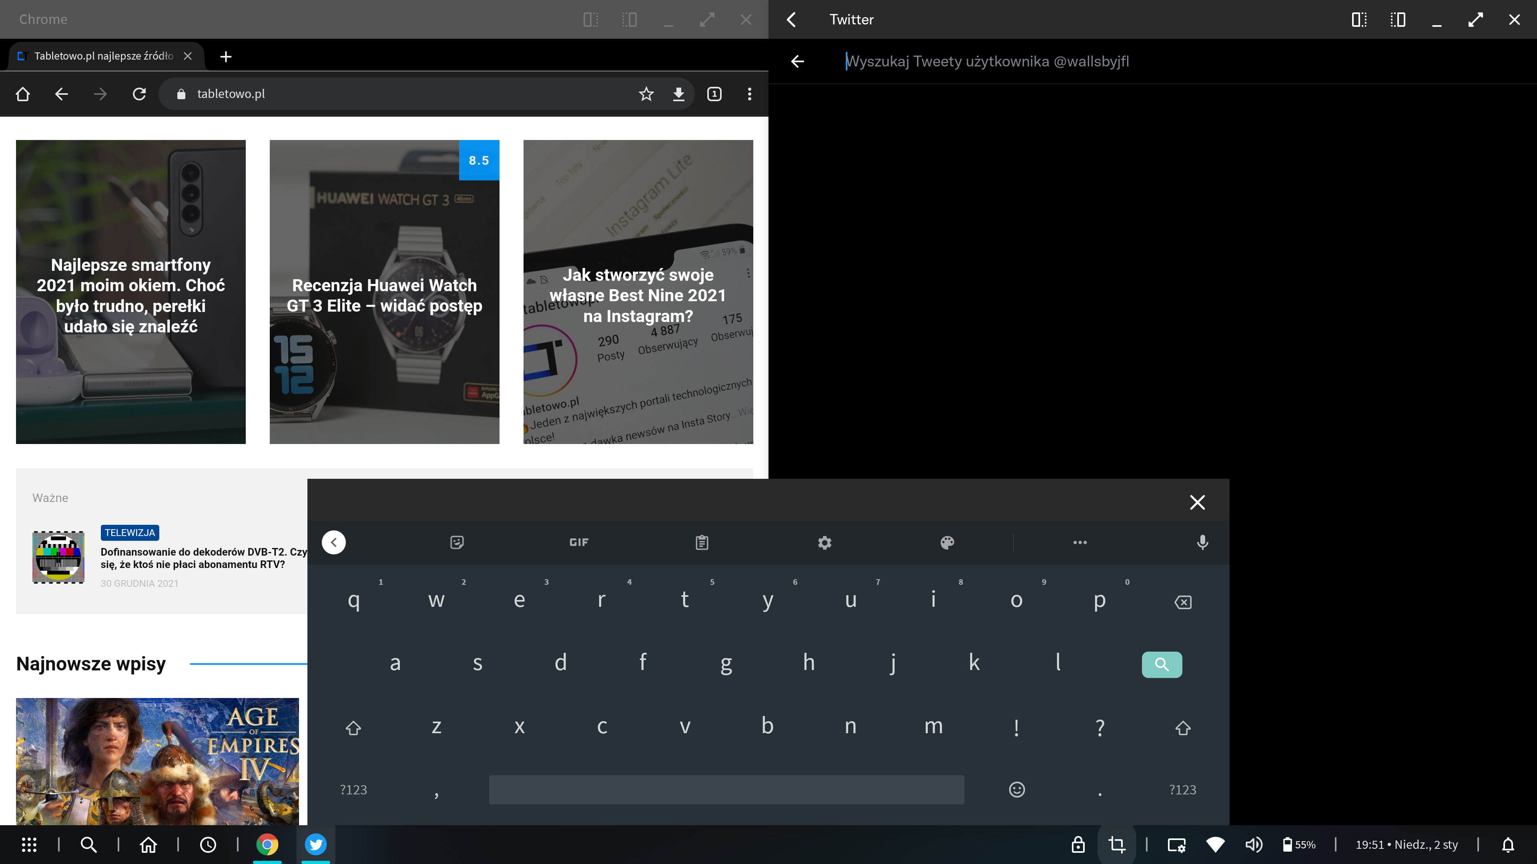This screenshot has height=864, width=1537.
Task: Open emoji keyboard
Action: 1017,790
